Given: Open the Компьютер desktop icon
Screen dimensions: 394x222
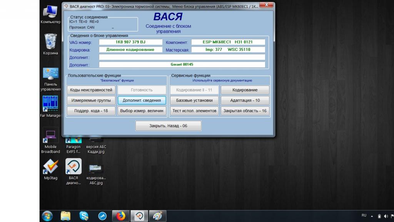Looking at the screenshot, I should pos(50,14).
